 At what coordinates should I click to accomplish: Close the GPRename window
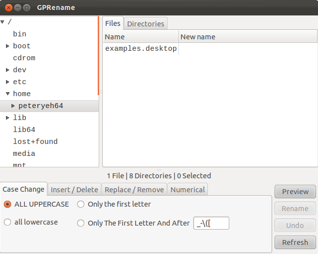pyautogui.click(x=8, y=7)
